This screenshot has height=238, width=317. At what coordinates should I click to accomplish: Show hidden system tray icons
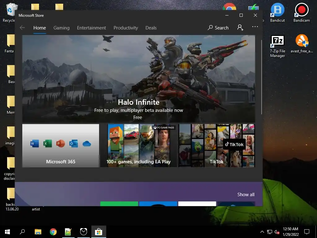(262, 232)
